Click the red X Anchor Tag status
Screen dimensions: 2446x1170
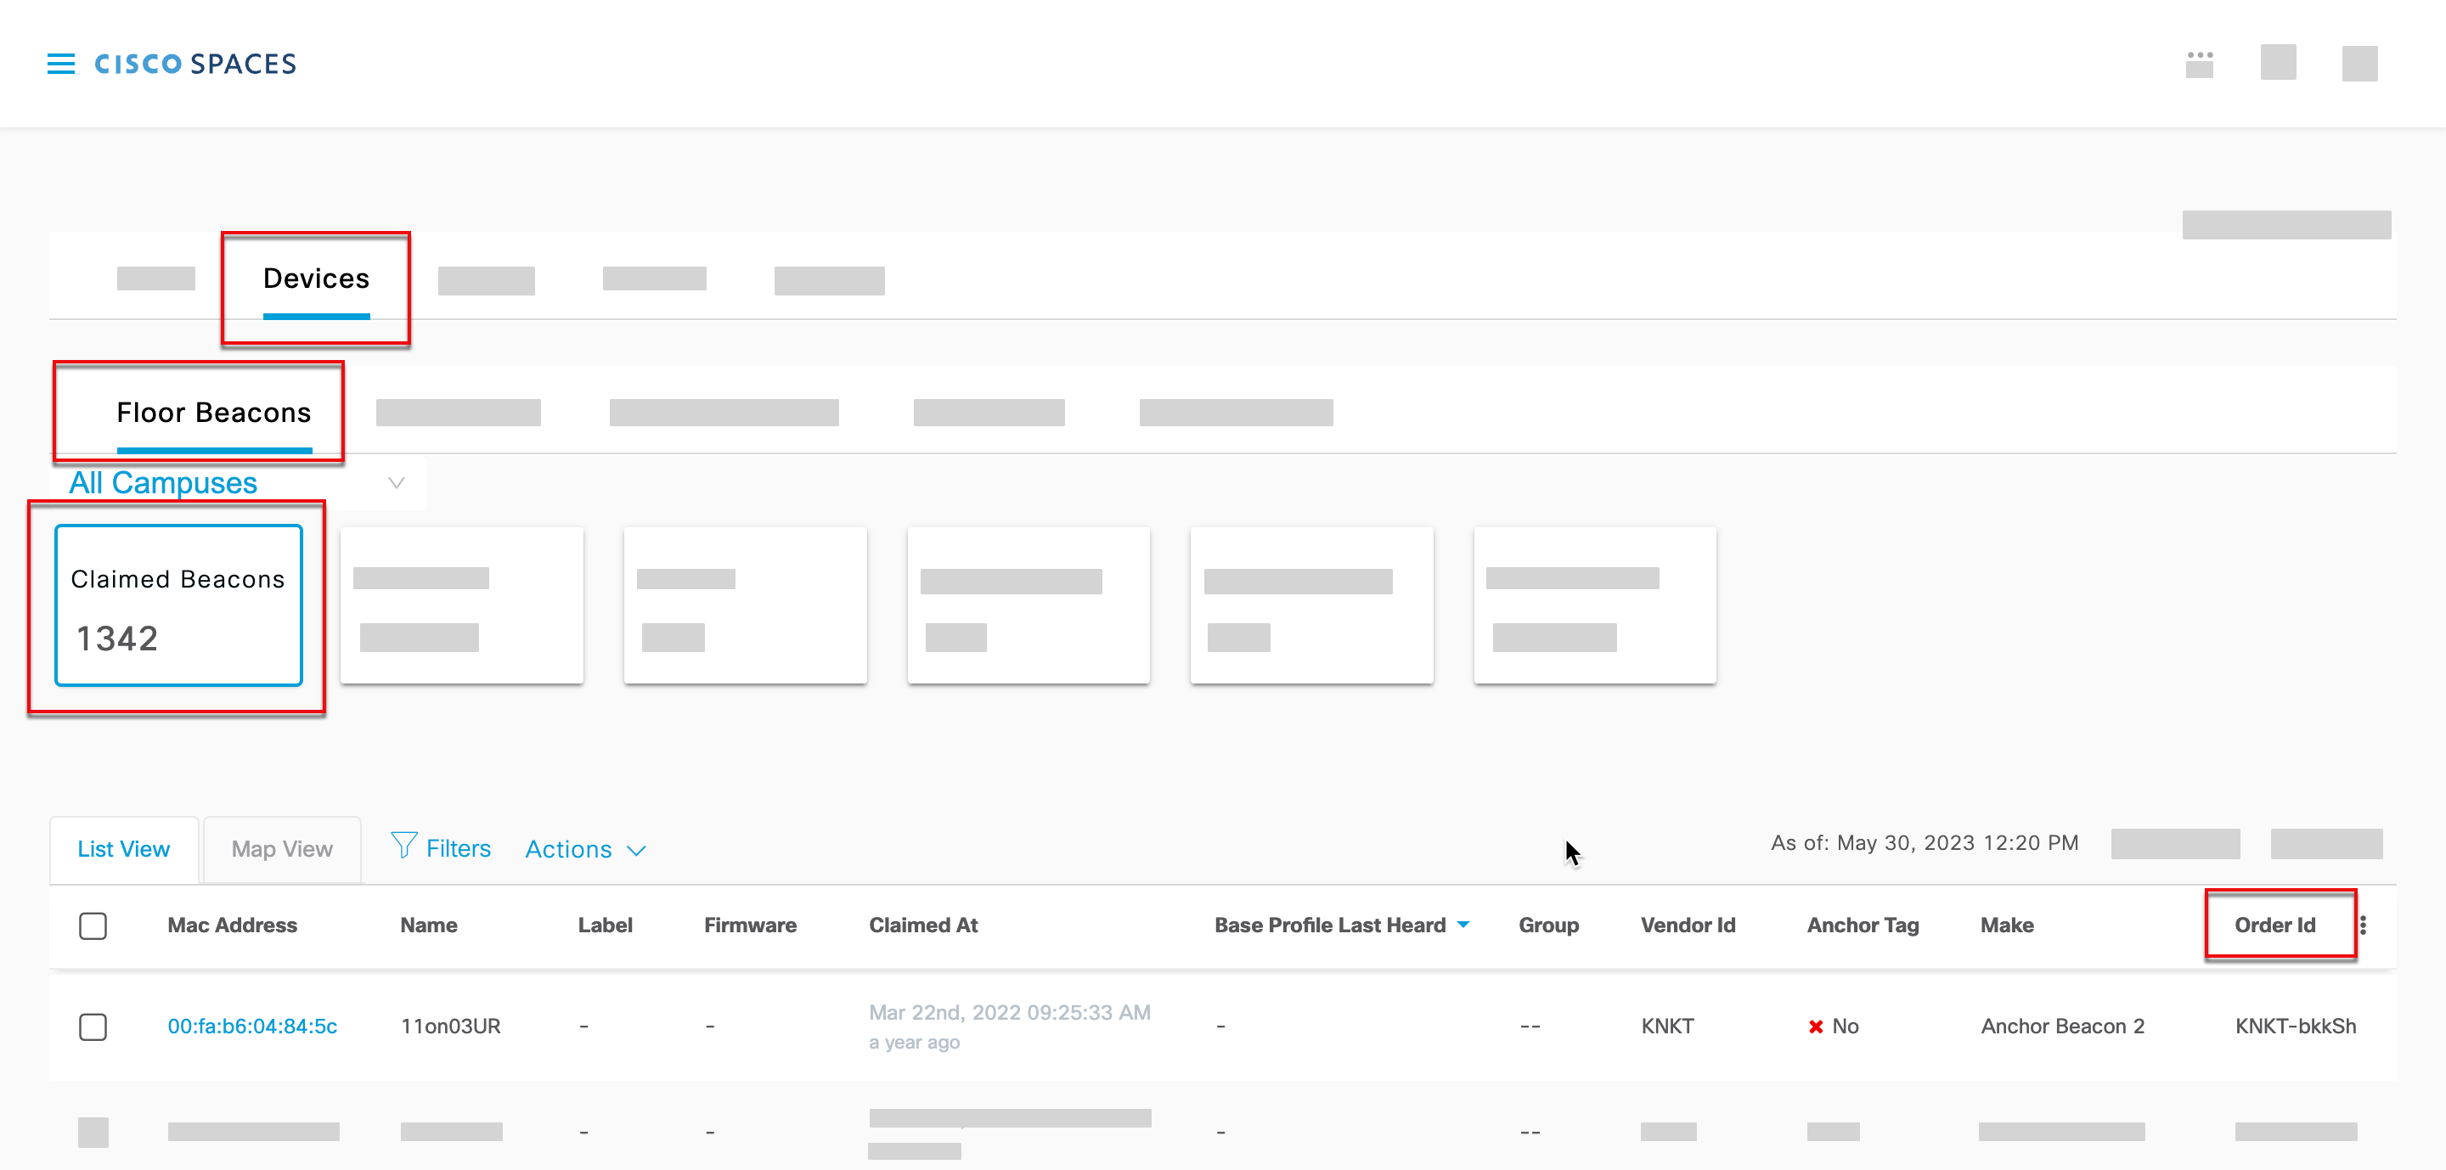click(x=1816, y=1027)
